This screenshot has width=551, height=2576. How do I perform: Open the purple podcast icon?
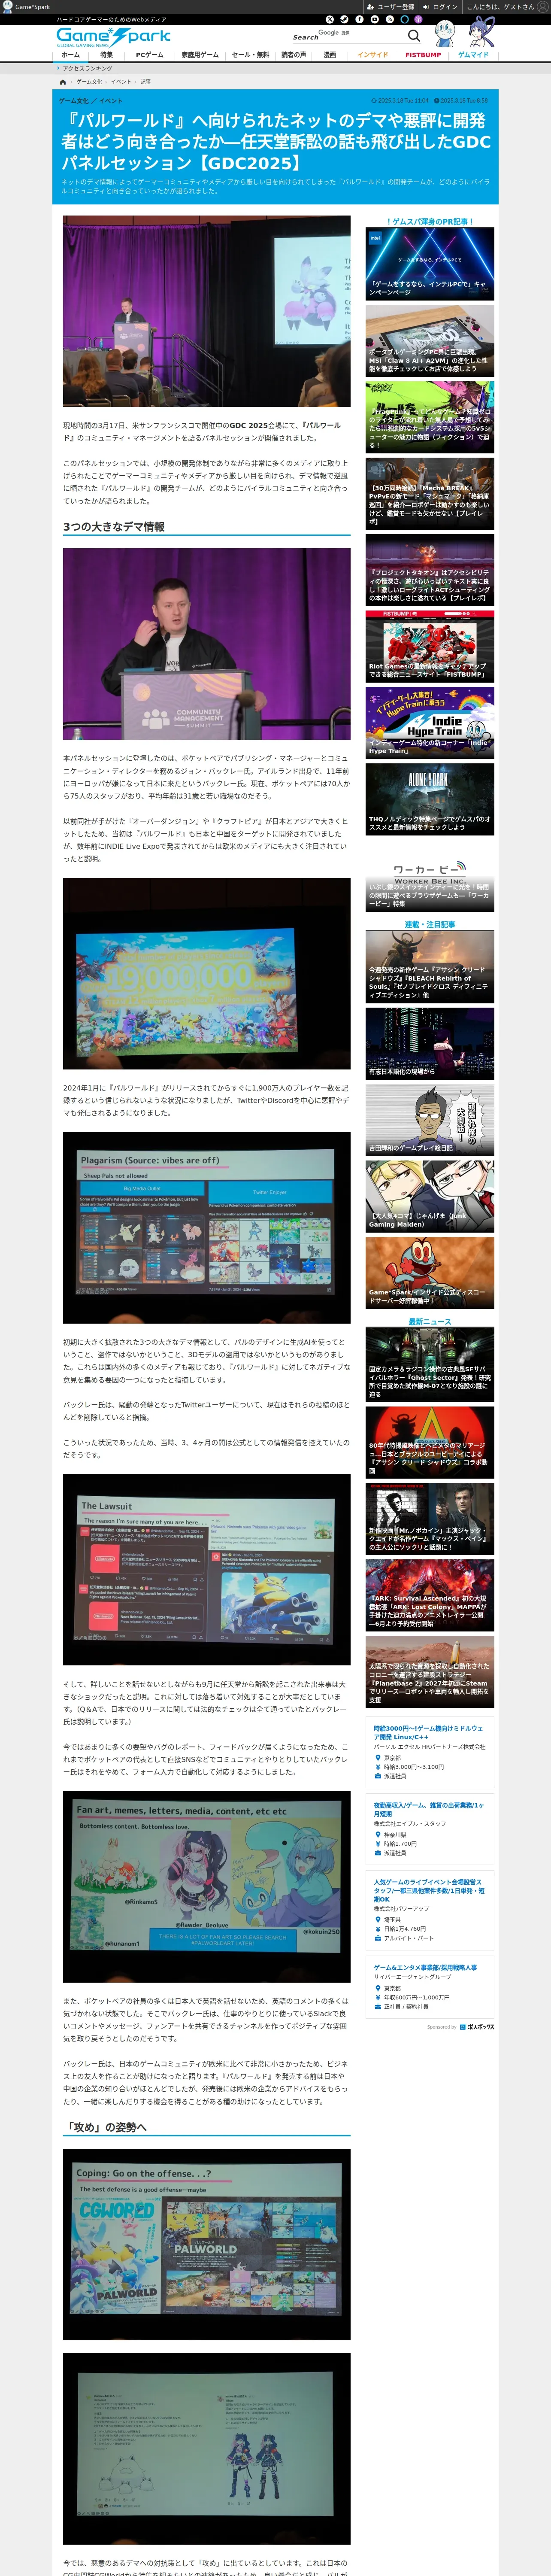(418, 19)
